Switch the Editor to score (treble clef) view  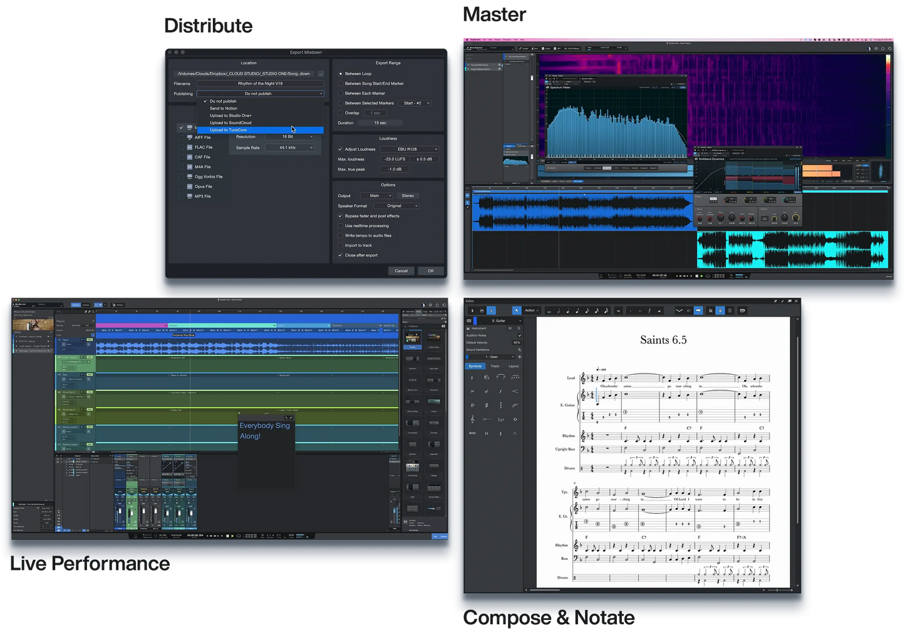click(491, 310)
